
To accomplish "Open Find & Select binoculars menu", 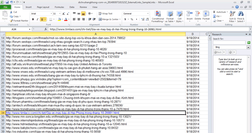I will (x=241, y=17).
